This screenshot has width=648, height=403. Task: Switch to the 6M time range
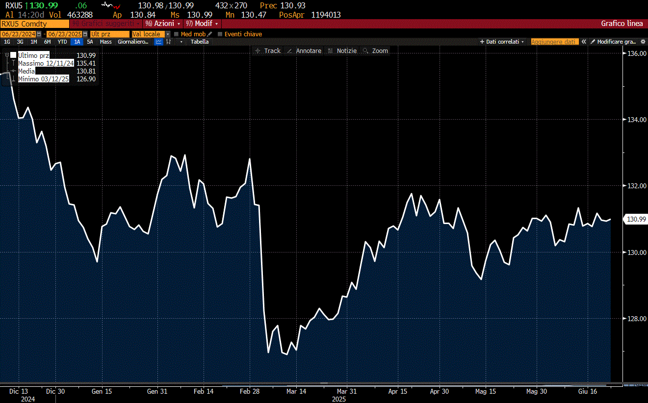47,42
